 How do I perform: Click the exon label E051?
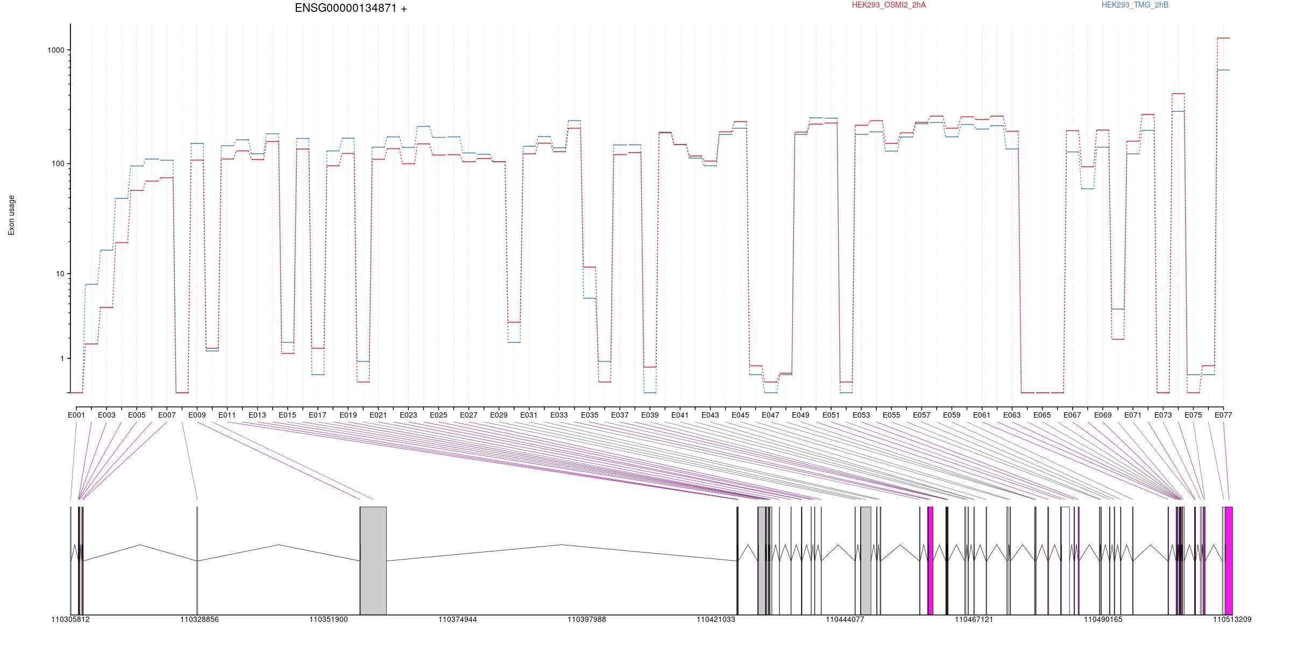831,415
